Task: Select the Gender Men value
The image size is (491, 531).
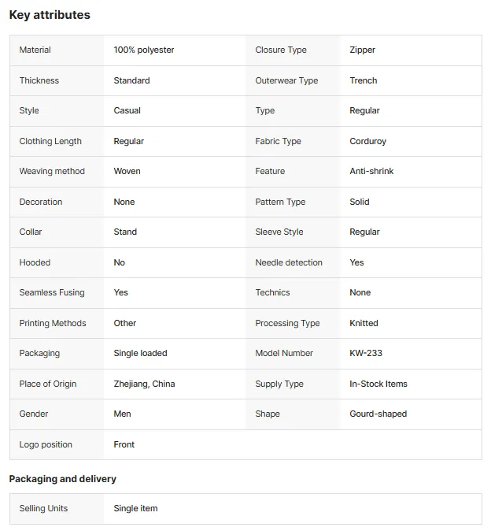Action: point(122,414)
